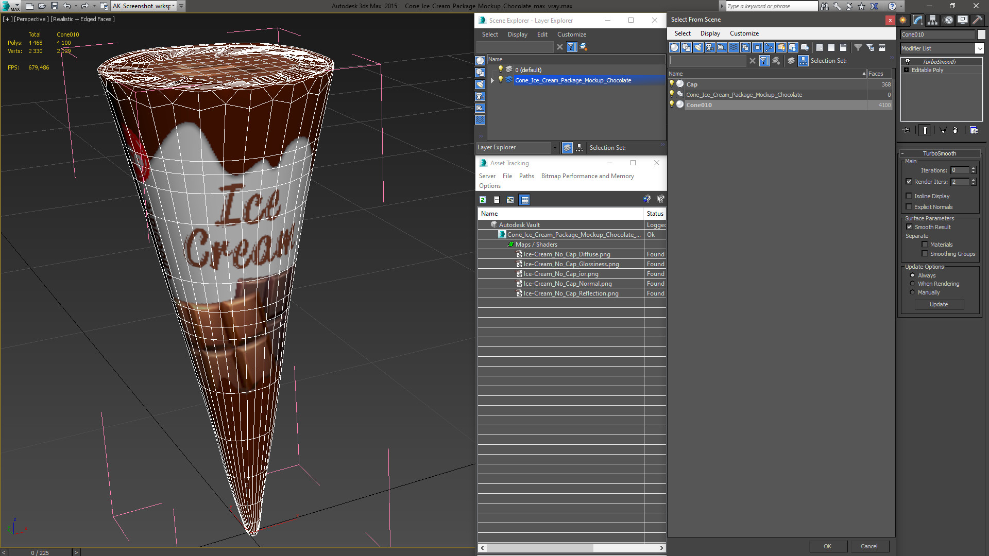
Task: Select When Rendering update option
Action: tap(912, 284)
